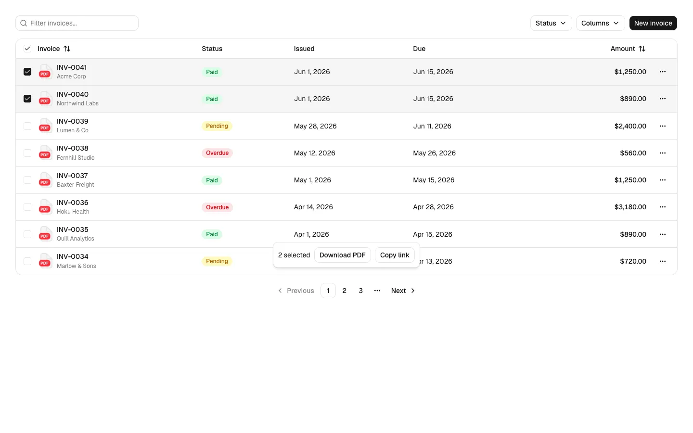
Task: Open the PDF icon for INV-0037
Action: (45, 180)
